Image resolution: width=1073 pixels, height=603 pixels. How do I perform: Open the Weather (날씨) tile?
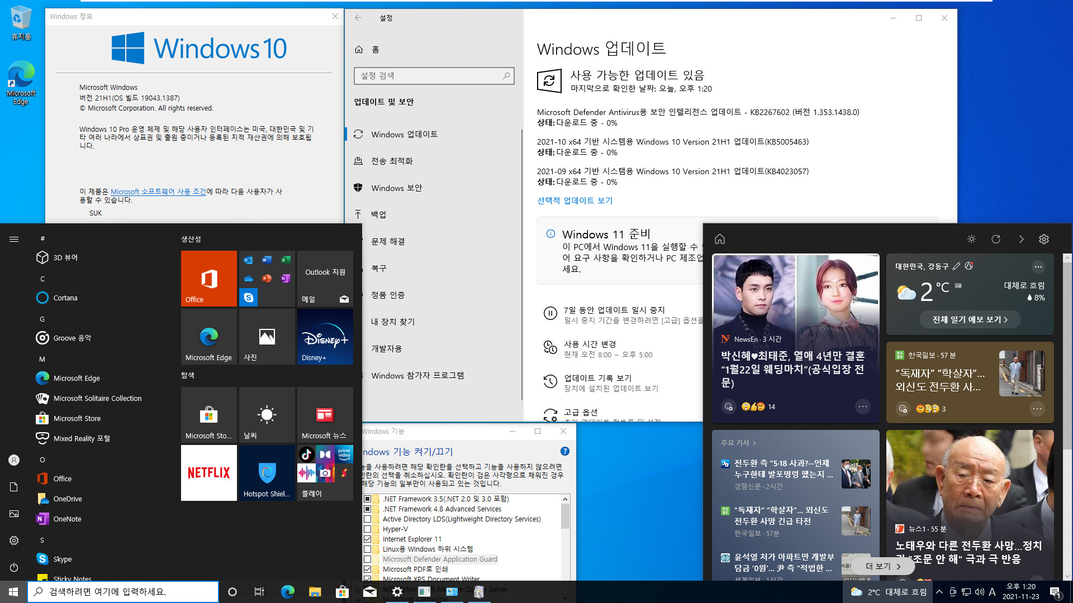tap(267, 414)
